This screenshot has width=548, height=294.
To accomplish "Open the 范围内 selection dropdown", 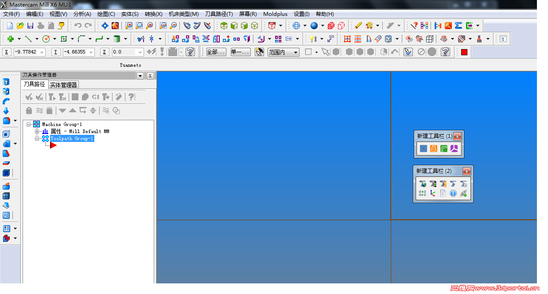I will (x=295, y=52).
